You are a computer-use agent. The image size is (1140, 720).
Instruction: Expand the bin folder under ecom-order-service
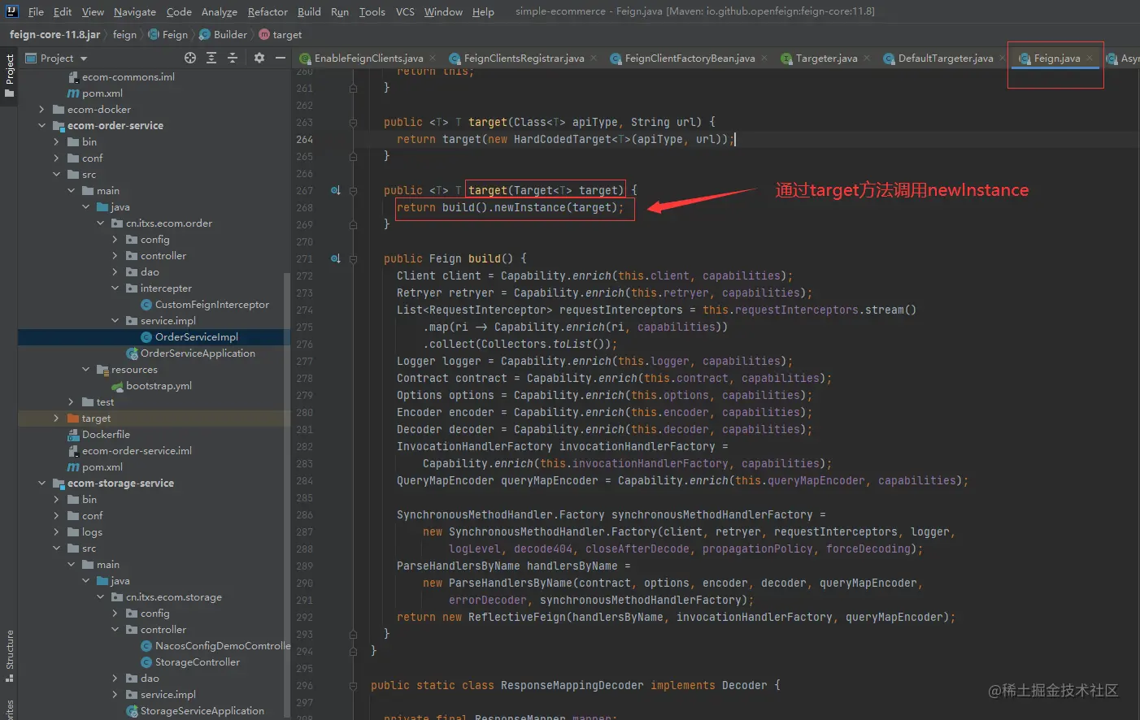tap(56, 142)
